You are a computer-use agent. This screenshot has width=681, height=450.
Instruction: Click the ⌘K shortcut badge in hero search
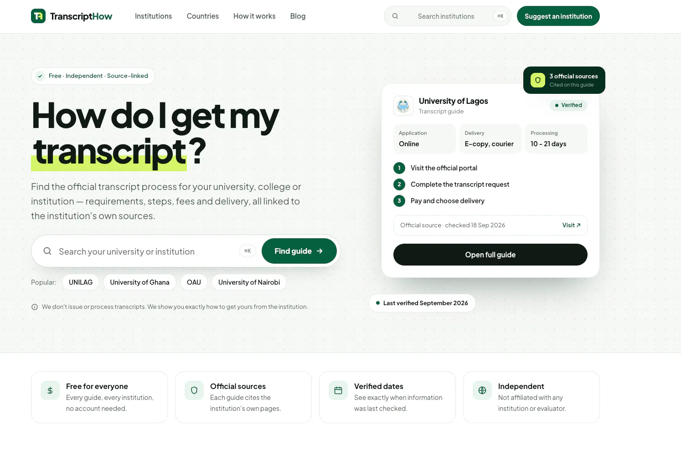248,251
